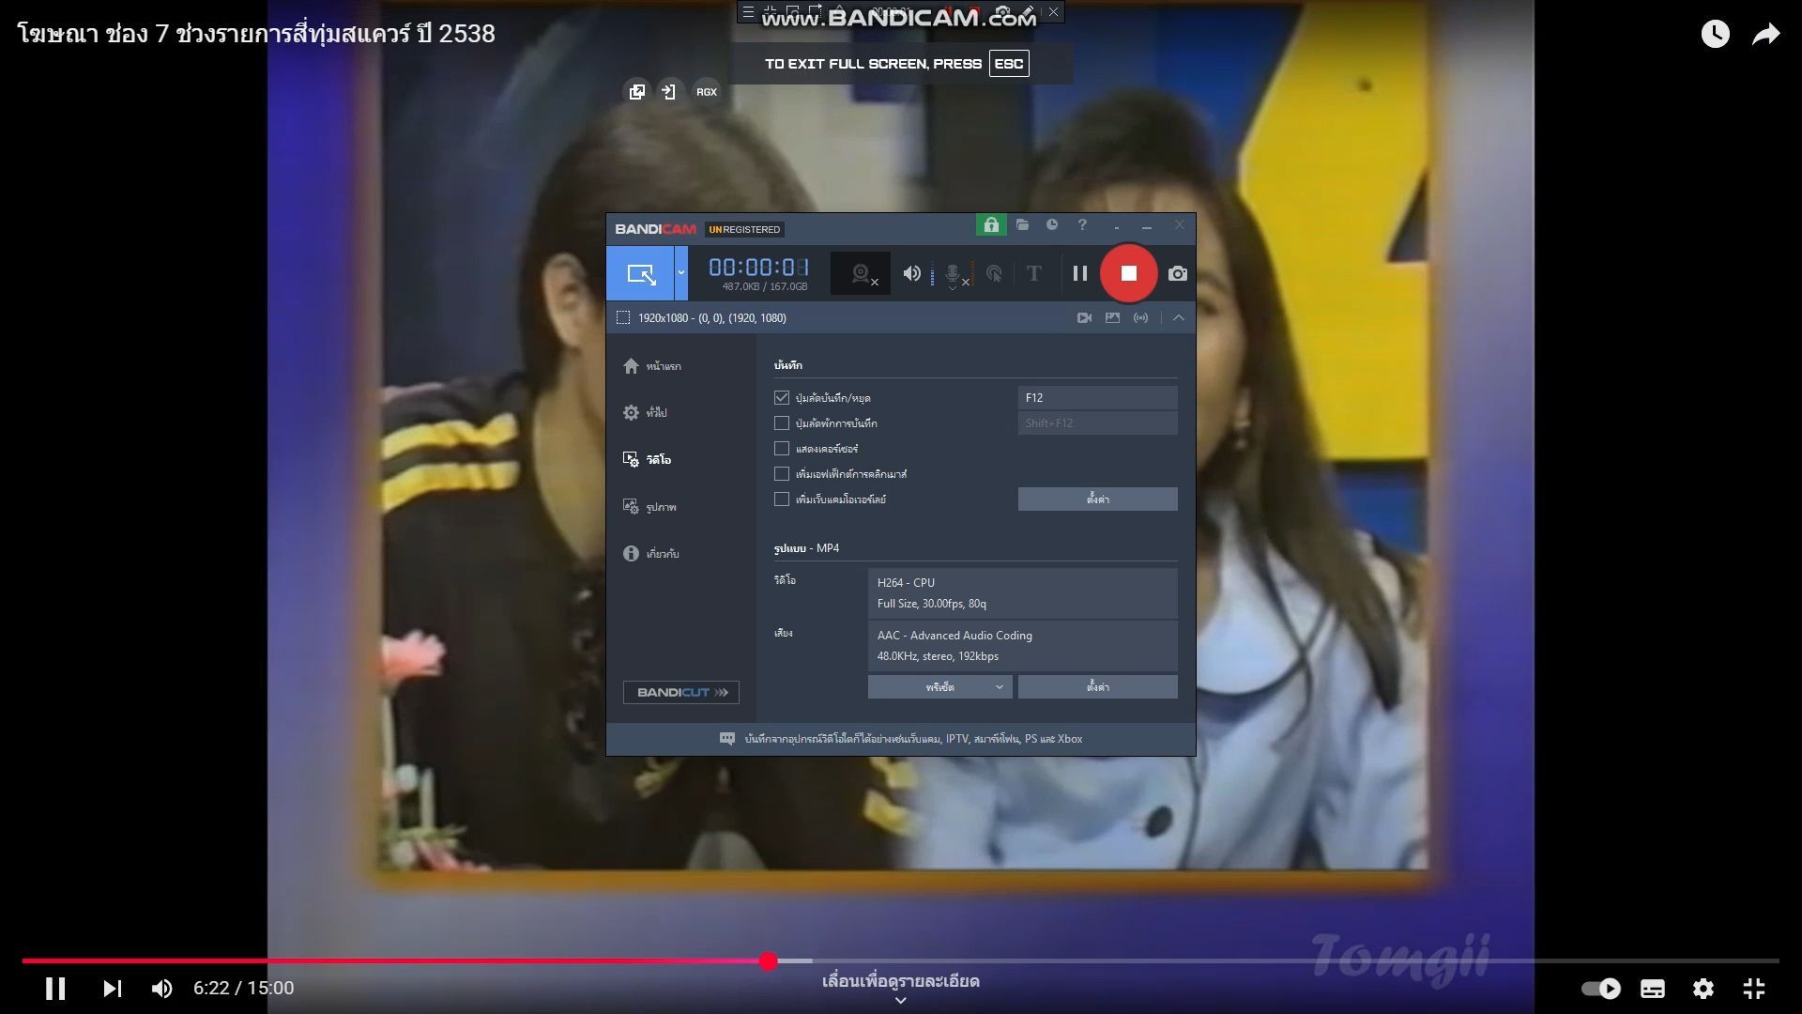Open the หน้าแรก home tab
The image size is (1802, 1014).
652,366
